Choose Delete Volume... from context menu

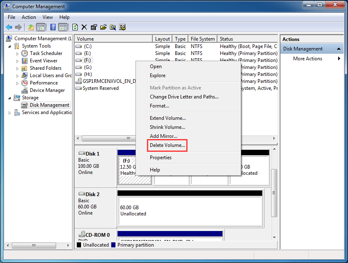[167, 145]
